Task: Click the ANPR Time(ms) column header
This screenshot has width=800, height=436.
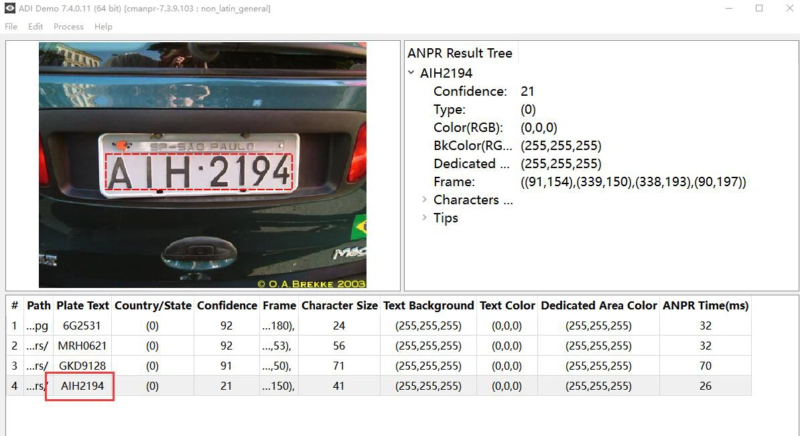Action: click(x=705, y=305)
